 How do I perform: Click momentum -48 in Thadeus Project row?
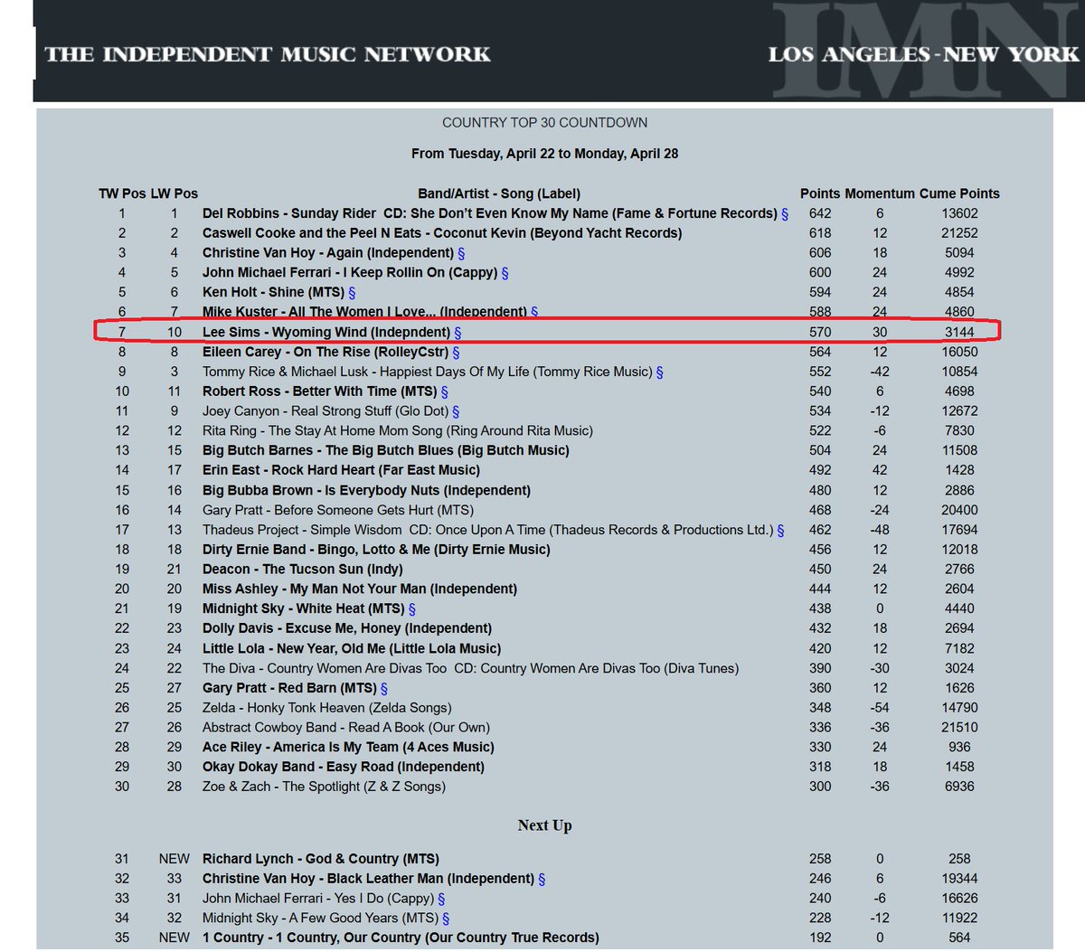click(880, 530)
